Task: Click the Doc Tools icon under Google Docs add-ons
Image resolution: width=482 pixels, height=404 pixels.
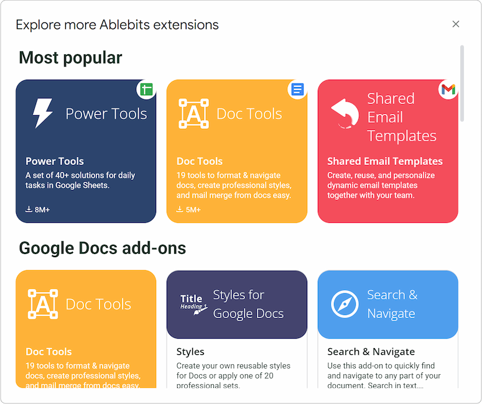Action: pyautogui.click(x=43, y=304)
